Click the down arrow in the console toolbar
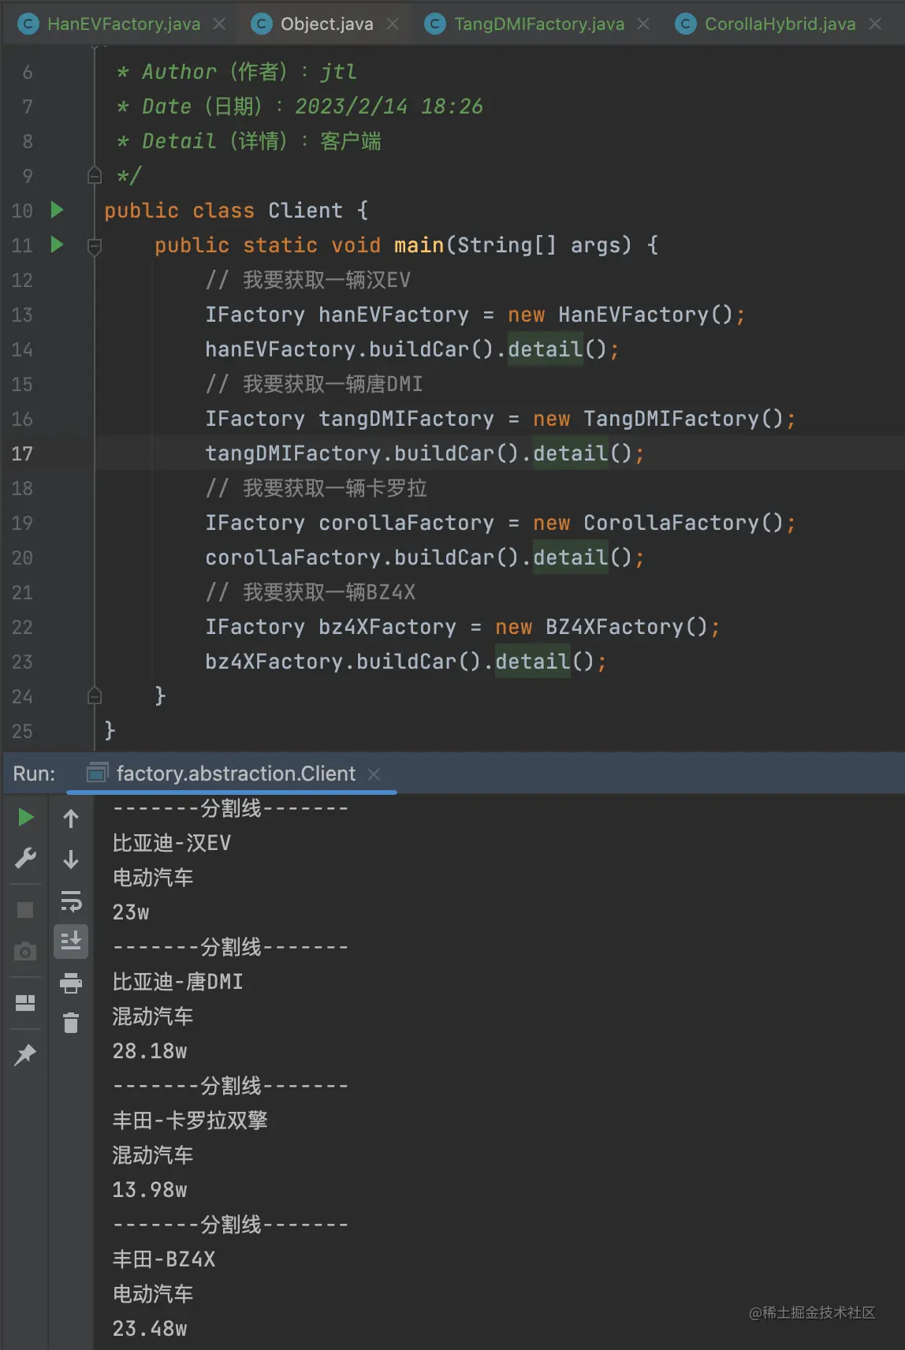 (71, 859)
